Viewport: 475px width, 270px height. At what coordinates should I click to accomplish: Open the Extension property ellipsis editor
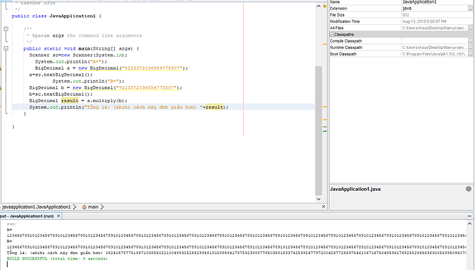pos(470,8)
